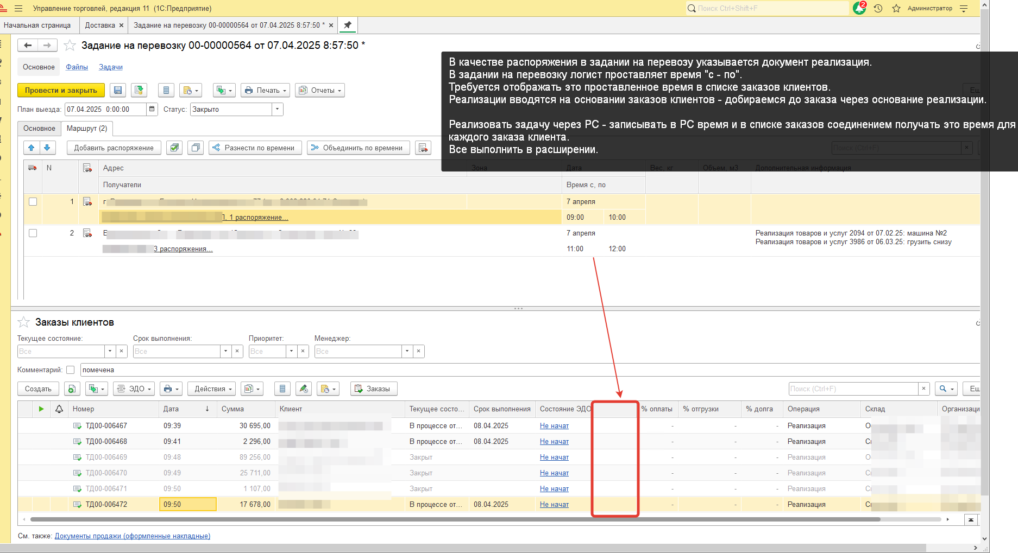Click the notifications bell with badge 2
1018x553 pixels.
[859, 8]
